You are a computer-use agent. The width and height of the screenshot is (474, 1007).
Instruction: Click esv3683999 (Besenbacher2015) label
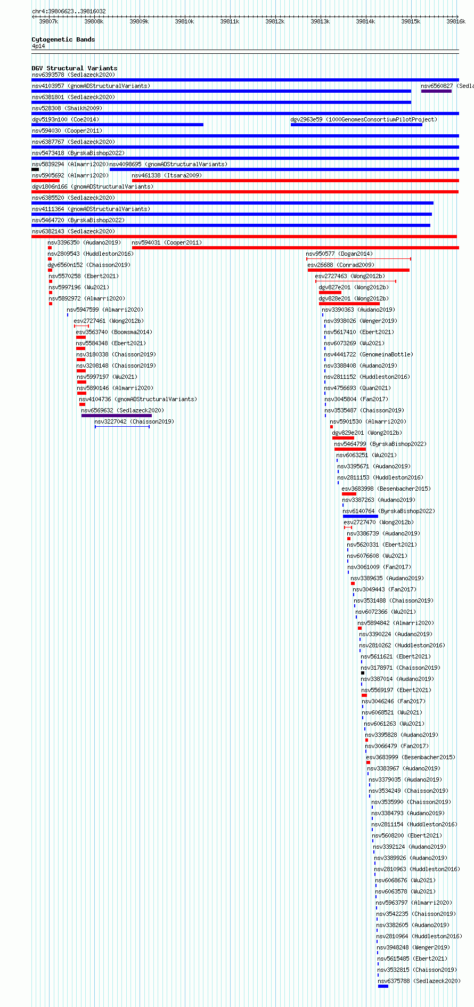tap(411, 758)
